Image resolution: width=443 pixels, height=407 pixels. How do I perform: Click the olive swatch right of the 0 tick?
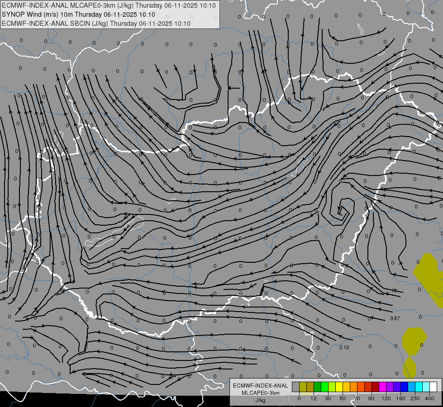click(303, 387)
